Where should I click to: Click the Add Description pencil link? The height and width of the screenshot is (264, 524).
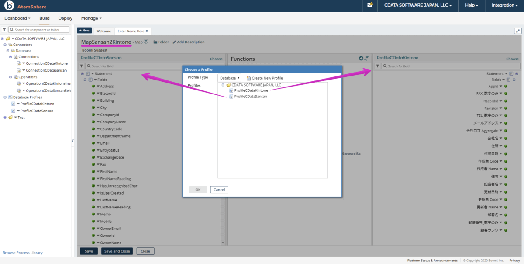(x=189, y=42)
